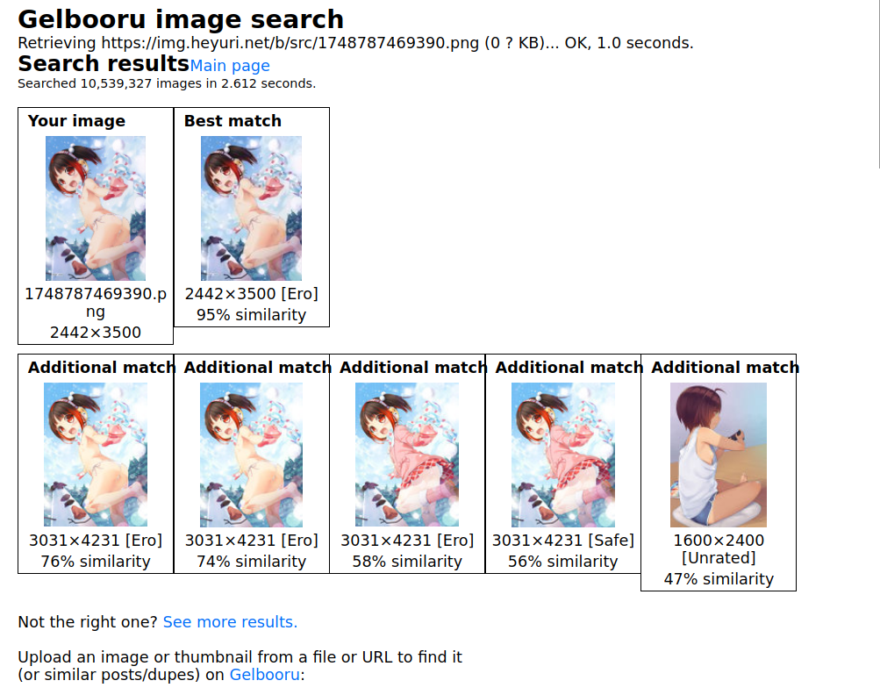Open the Best match thumbnail at 95% similarity
The image size is (880, 695).
click(x=252, y=208)
